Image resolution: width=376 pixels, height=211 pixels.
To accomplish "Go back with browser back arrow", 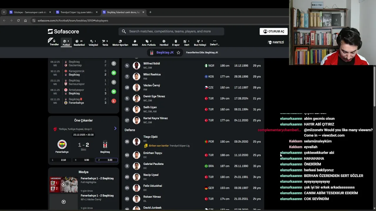I will (4, 21).
